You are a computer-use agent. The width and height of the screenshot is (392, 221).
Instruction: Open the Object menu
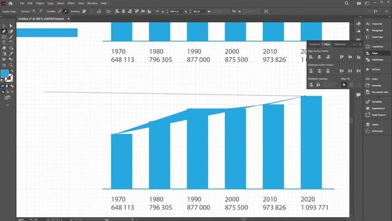(40, 3)
